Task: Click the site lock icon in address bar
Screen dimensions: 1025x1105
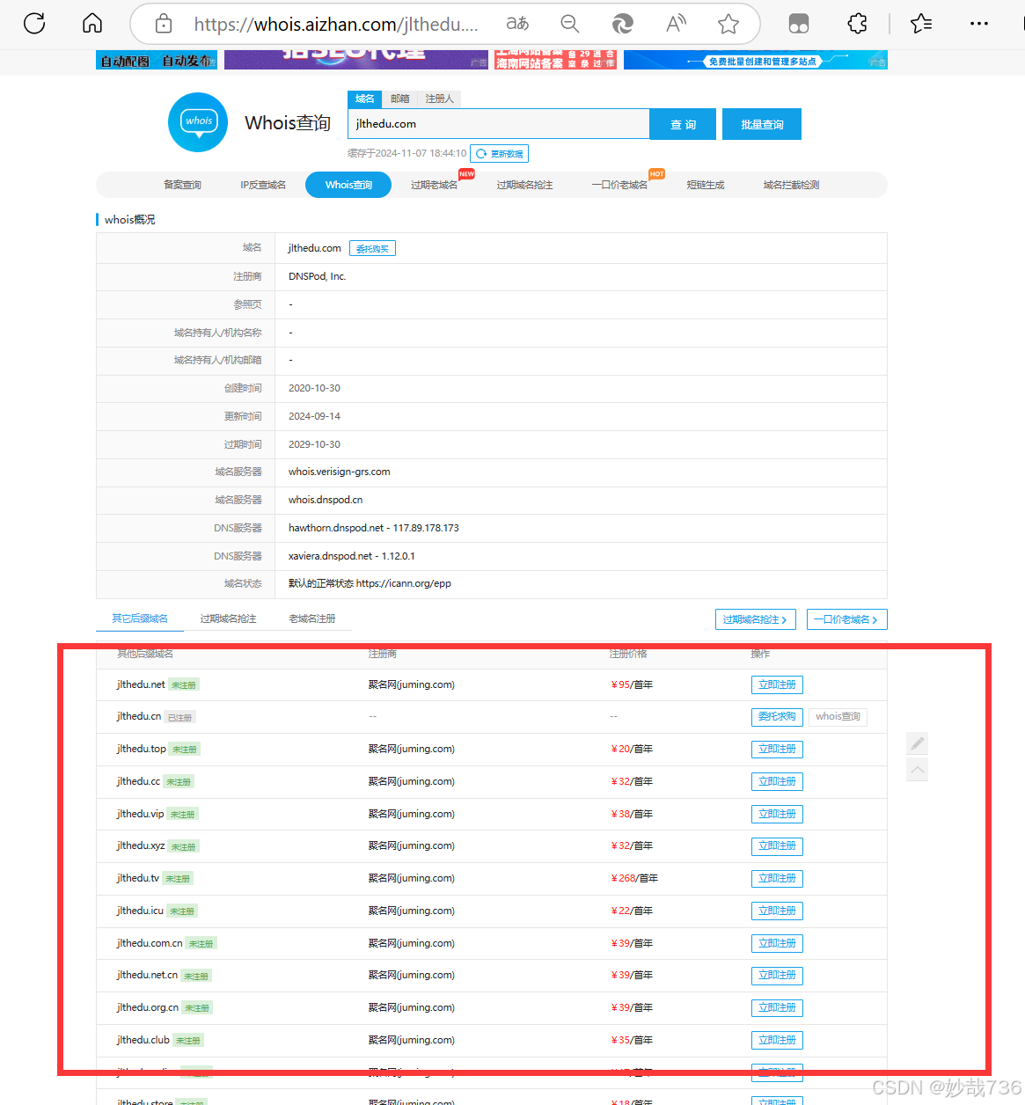Action: [164, 24]
